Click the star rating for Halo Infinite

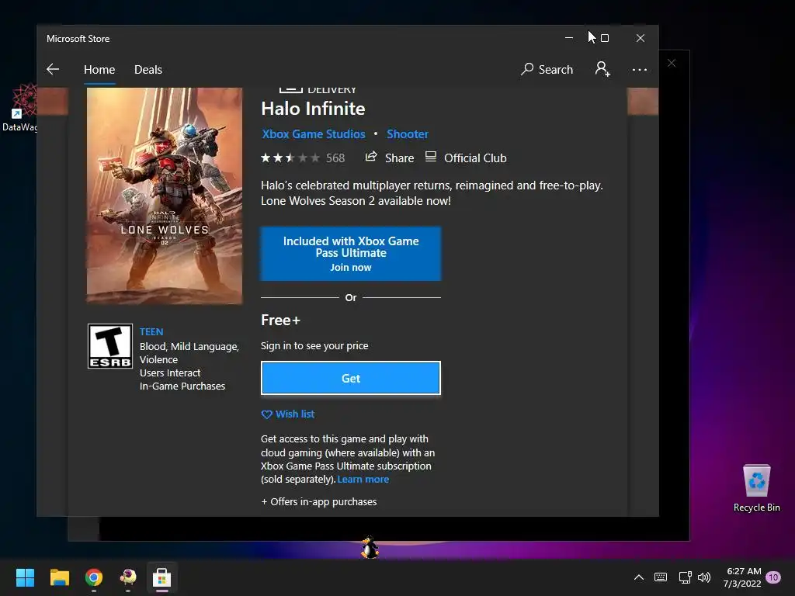coord(290,158)
